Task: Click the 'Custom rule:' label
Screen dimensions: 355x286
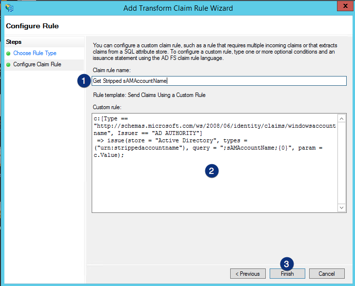Action: 107,107
